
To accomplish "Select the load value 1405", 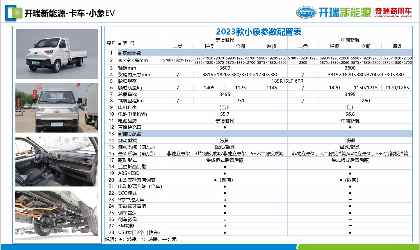I will point(209,88).
